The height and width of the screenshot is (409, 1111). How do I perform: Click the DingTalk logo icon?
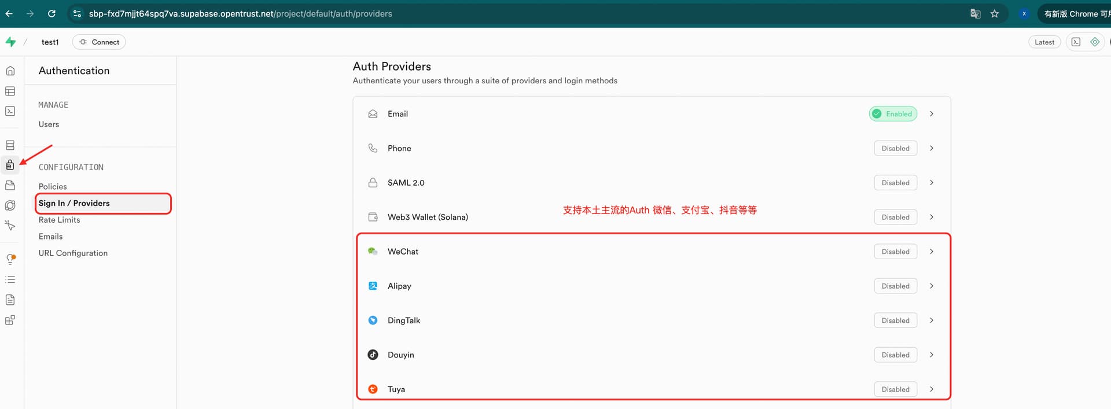(x=373, y=320)
